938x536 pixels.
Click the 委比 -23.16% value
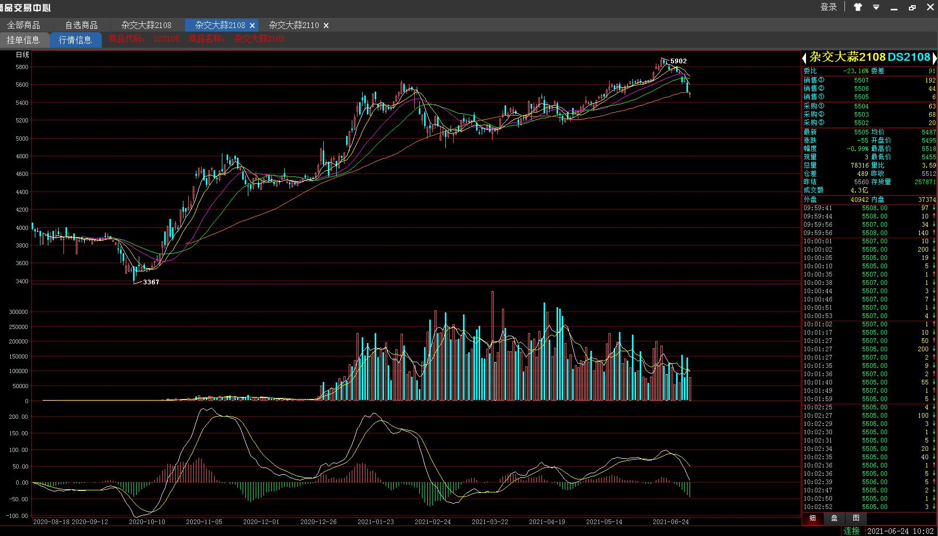click(x=855, y=71)
